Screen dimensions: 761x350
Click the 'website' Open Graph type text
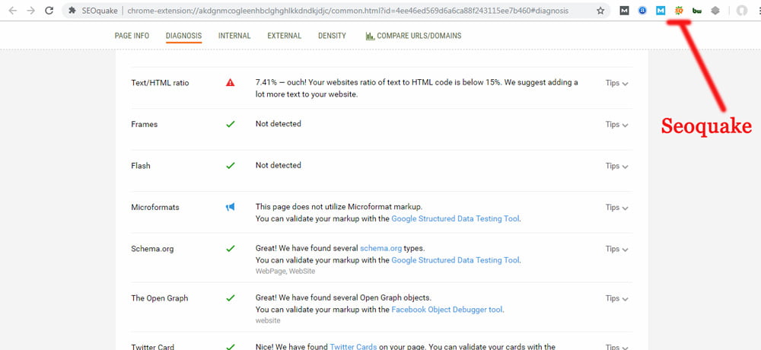268,320
